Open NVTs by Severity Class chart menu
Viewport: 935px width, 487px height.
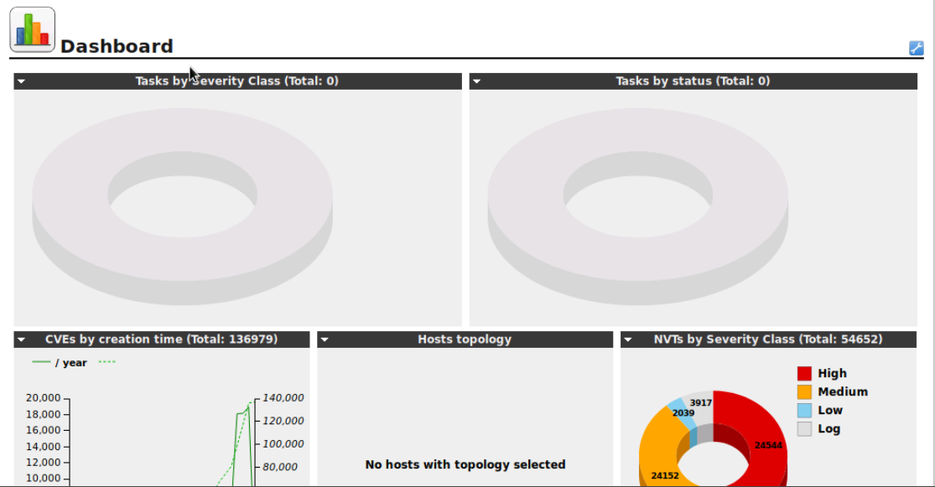tap(628, 339)
